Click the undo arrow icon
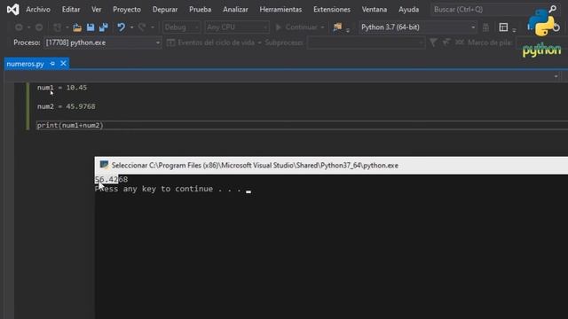568x319 pixels. tap(121, 27)
